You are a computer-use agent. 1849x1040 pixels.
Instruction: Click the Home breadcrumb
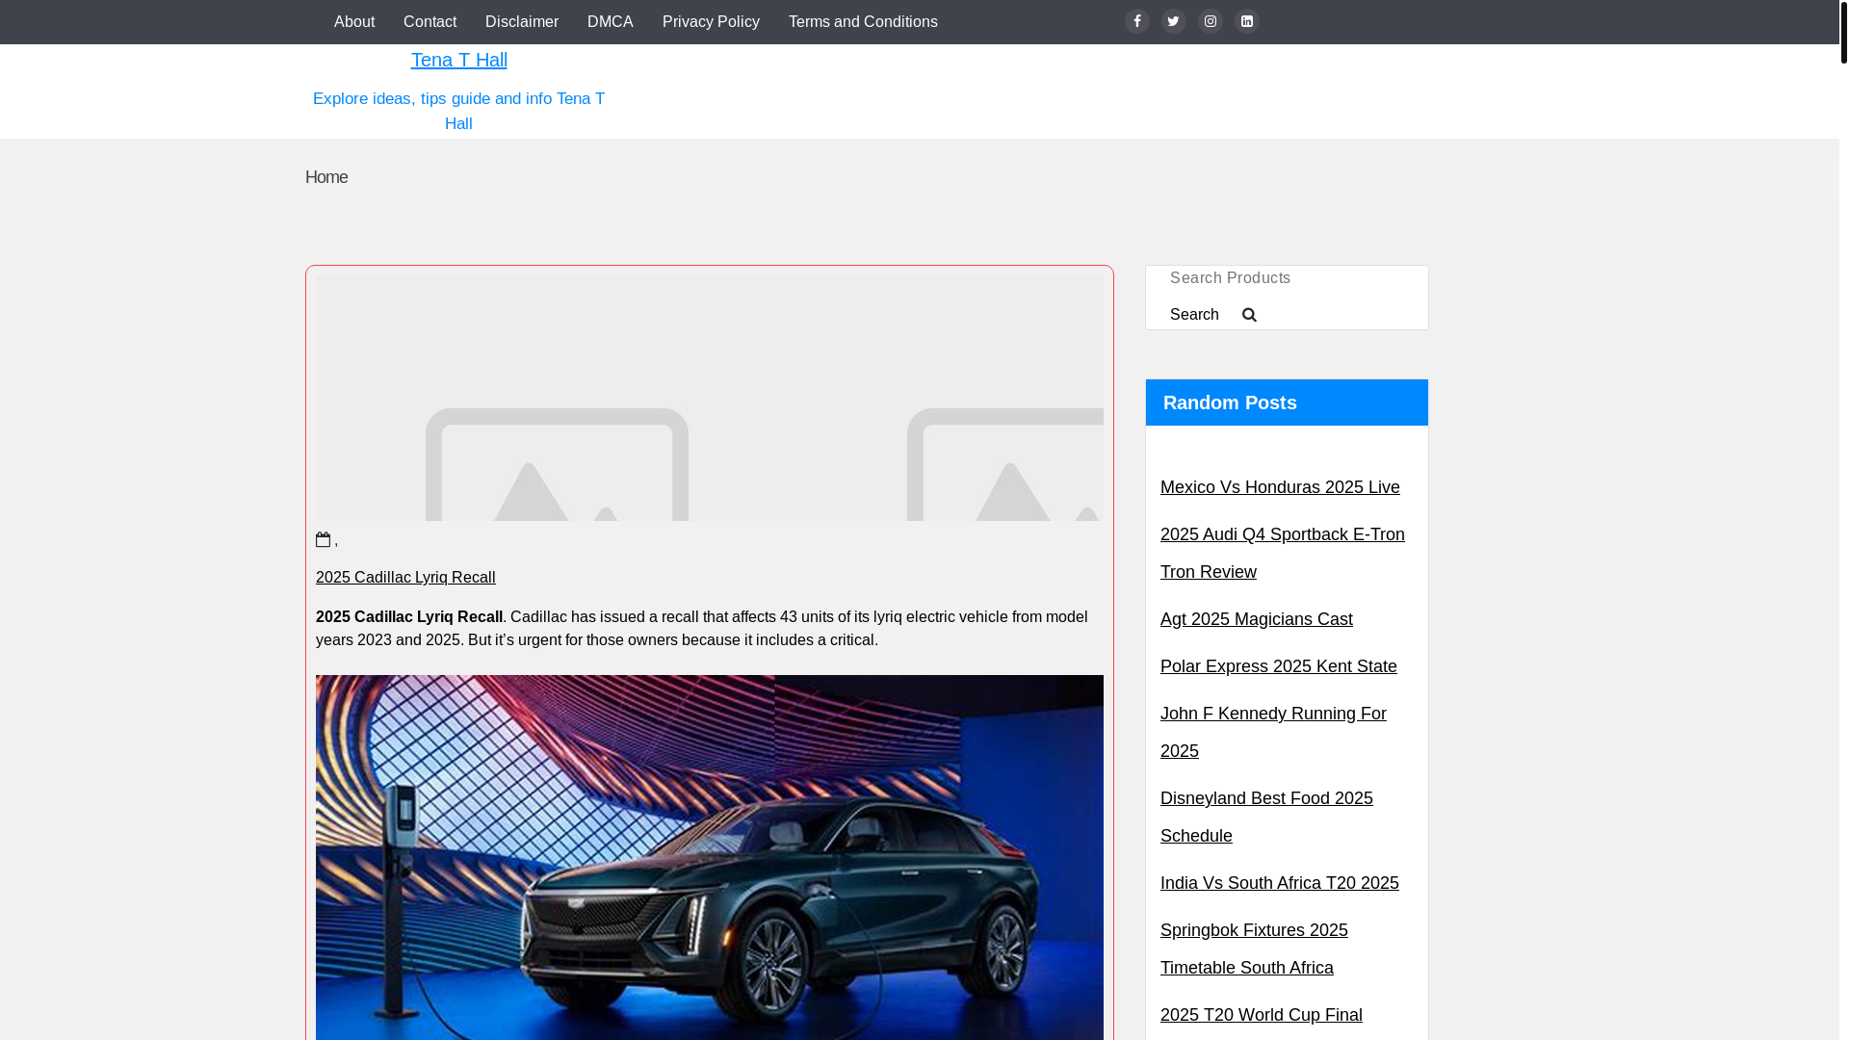click(326, 177)
